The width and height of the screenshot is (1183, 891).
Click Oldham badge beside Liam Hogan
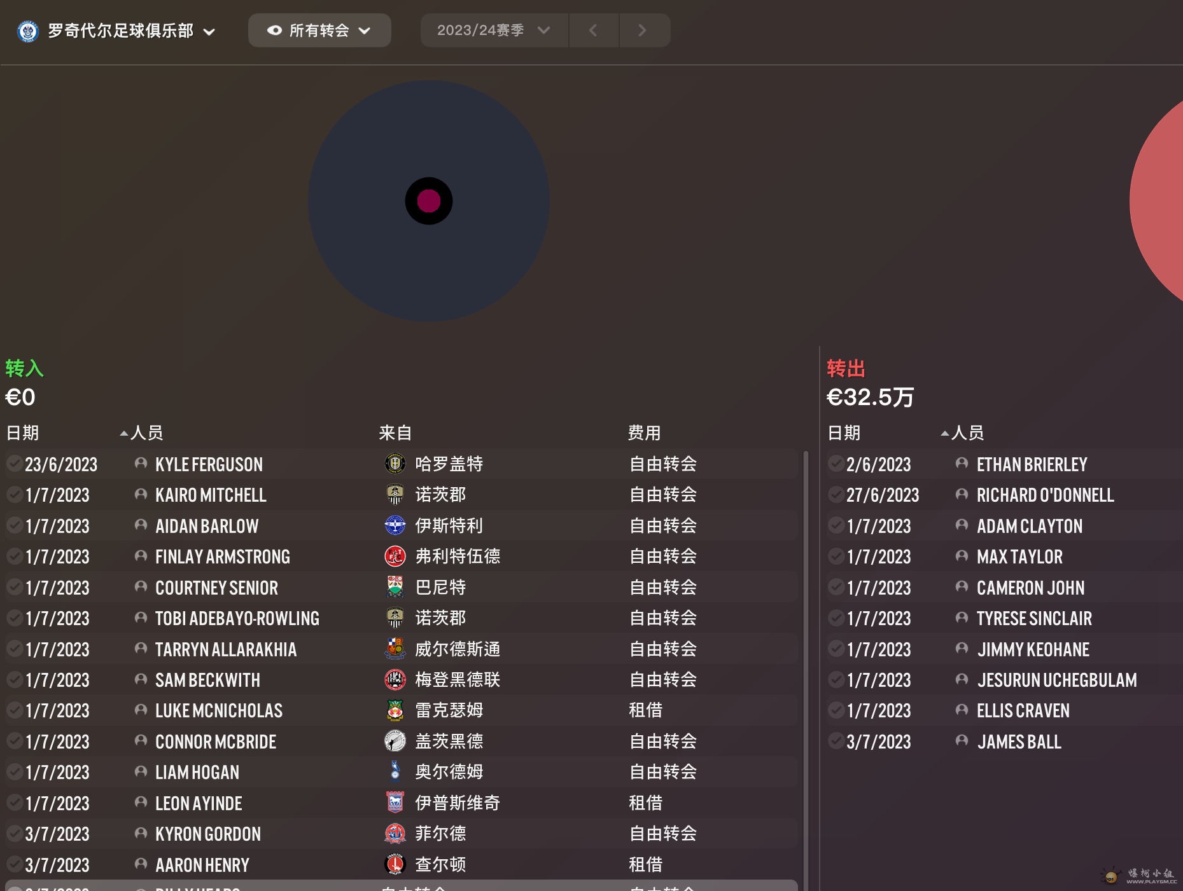395,771
